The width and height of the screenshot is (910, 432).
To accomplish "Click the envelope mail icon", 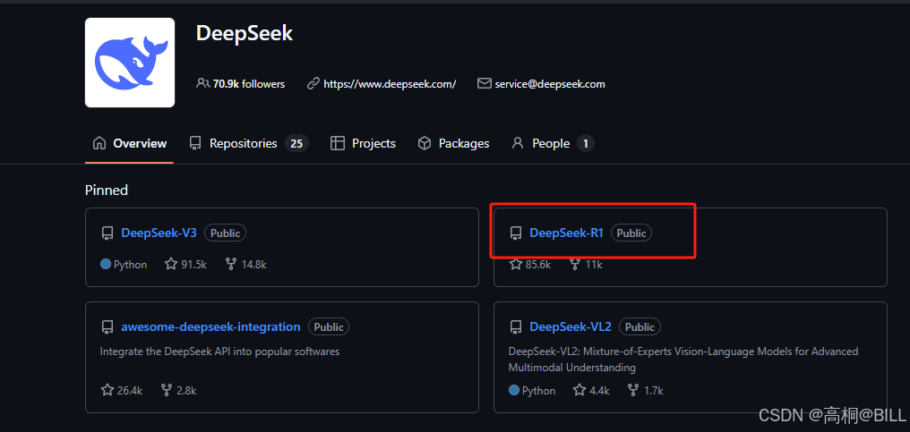I will [x=484, y=83].
